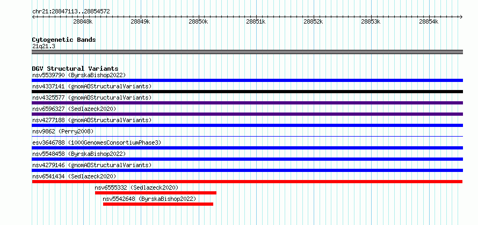Click label nsv9862 (Perry2008)

coord(63,131)
